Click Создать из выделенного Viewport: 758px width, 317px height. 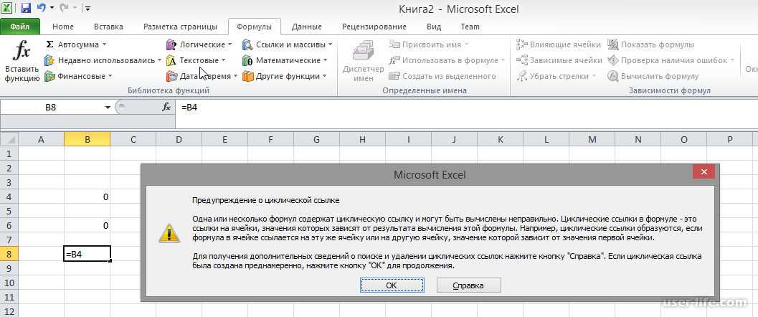(442, 76)
